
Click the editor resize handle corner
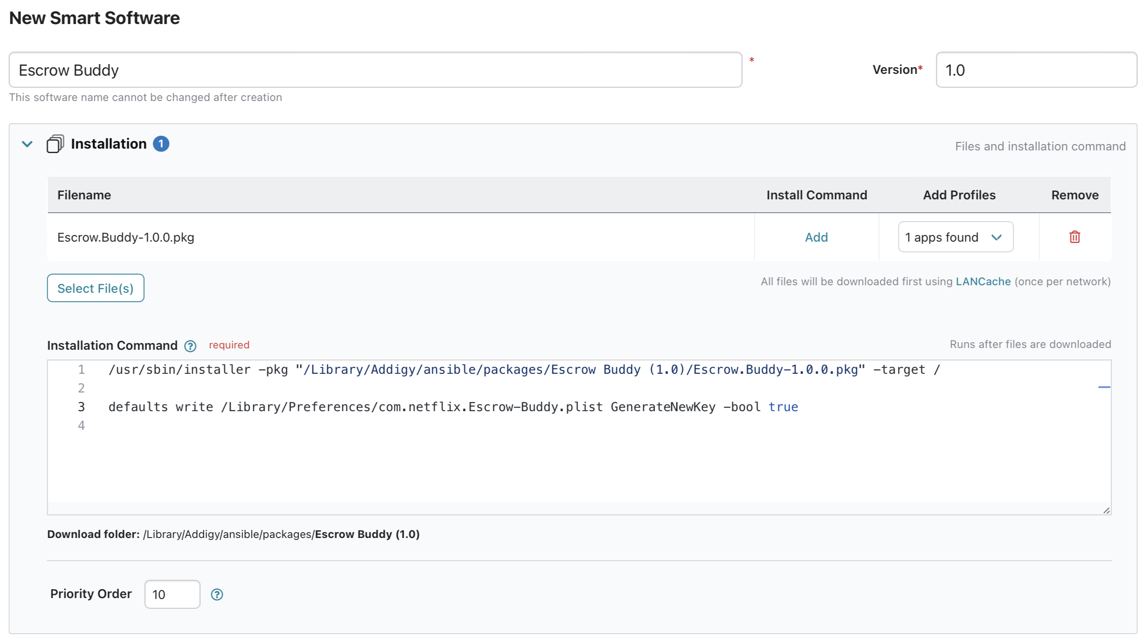click(1106, 511)
